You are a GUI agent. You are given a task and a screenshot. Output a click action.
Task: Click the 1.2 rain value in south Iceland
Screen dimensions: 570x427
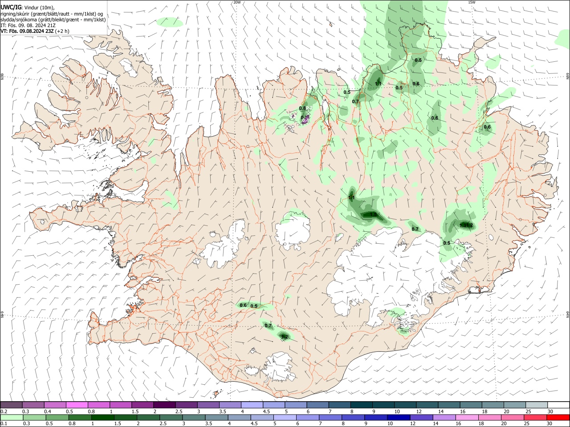click(285, 337)
